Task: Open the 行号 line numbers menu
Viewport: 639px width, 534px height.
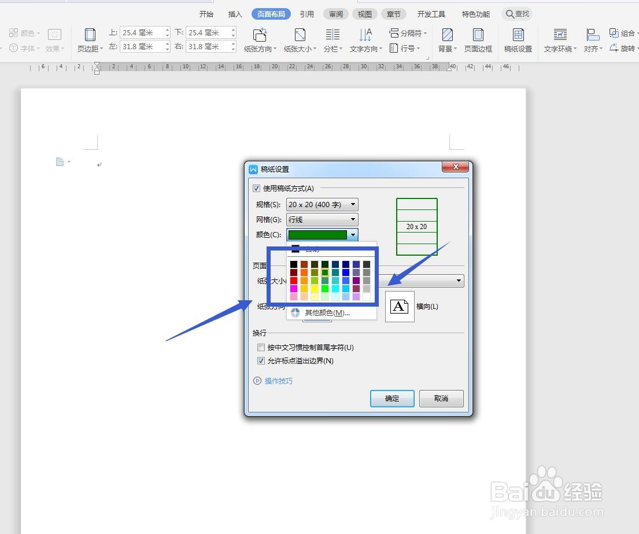Action: point(405,48)
